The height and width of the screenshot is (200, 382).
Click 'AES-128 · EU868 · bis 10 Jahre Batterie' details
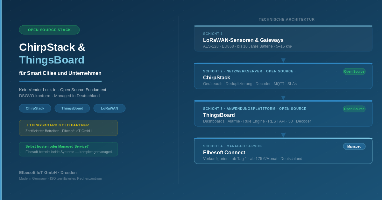[x=248, y=46]
